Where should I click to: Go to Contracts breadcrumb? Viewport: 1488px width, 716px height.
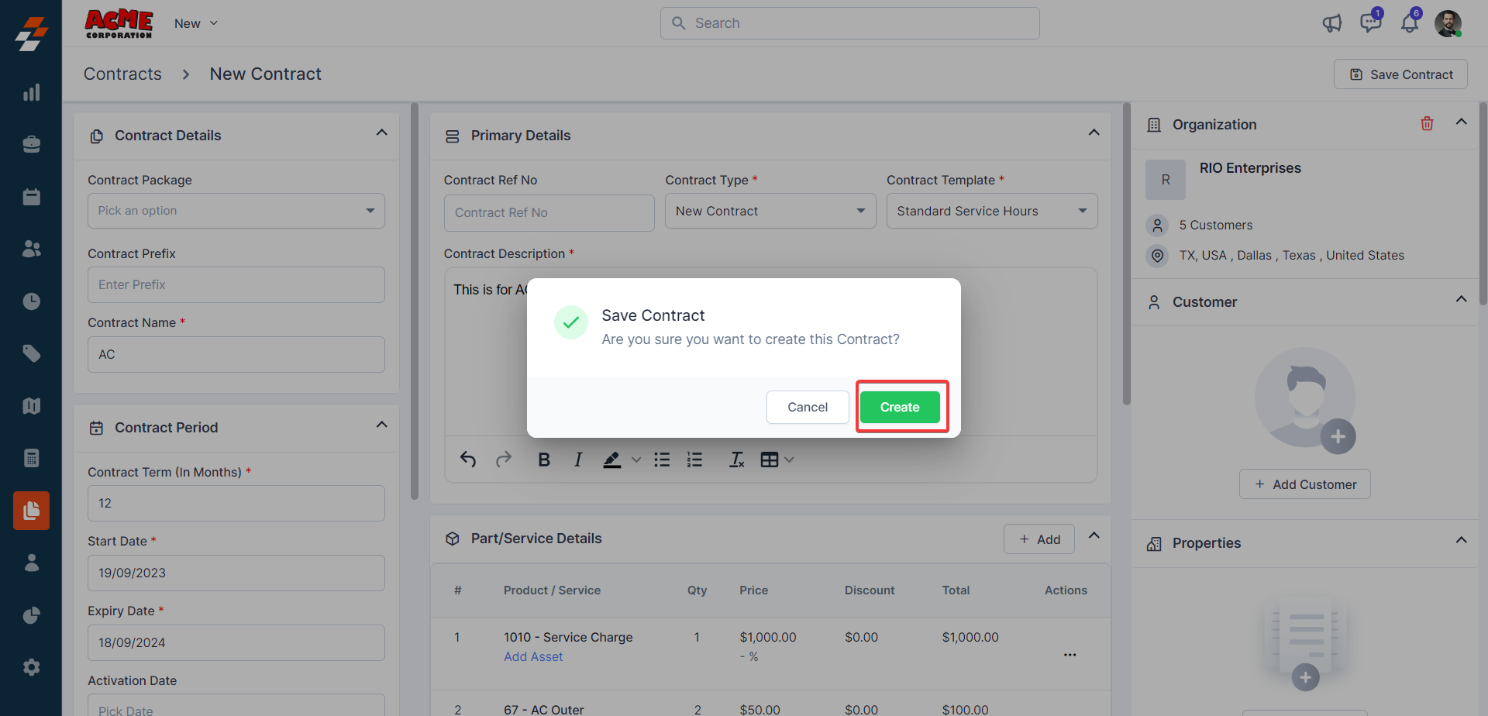click(122, 74)
